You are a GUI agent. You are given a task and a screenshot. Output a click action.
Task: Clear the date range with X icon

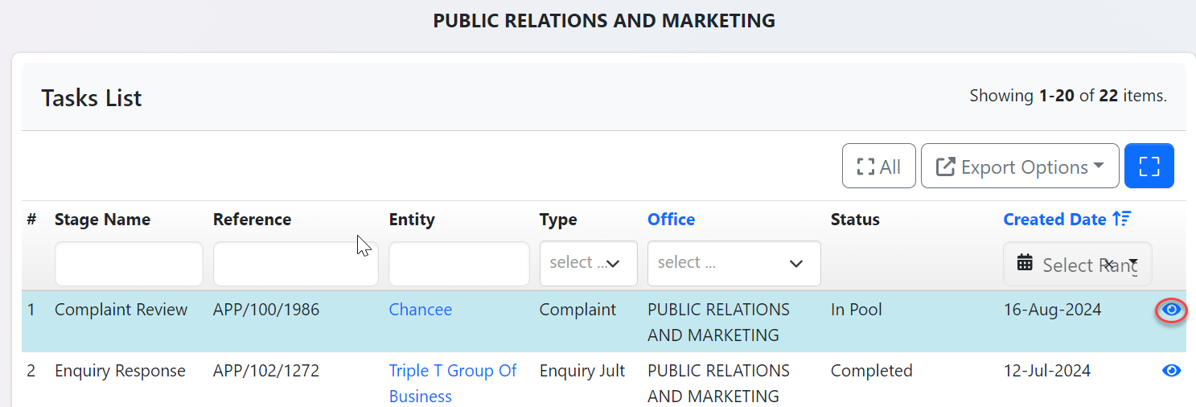[1108, 264]
